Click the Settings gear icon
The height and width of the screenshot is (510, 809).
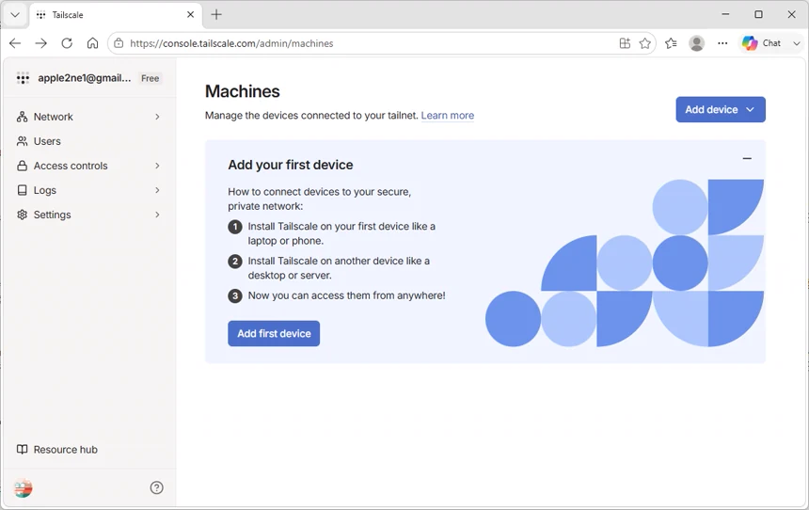tap(23, 215)
